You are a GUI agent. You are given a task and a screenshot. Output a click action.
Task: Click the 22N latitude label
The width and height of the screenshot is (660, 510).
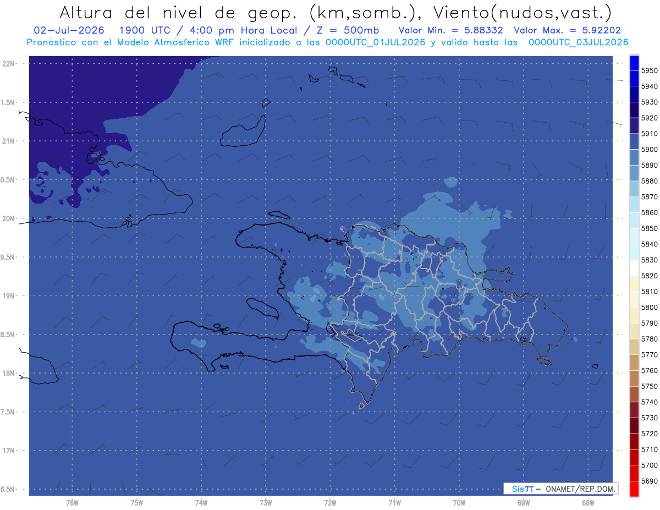(9, 63)
